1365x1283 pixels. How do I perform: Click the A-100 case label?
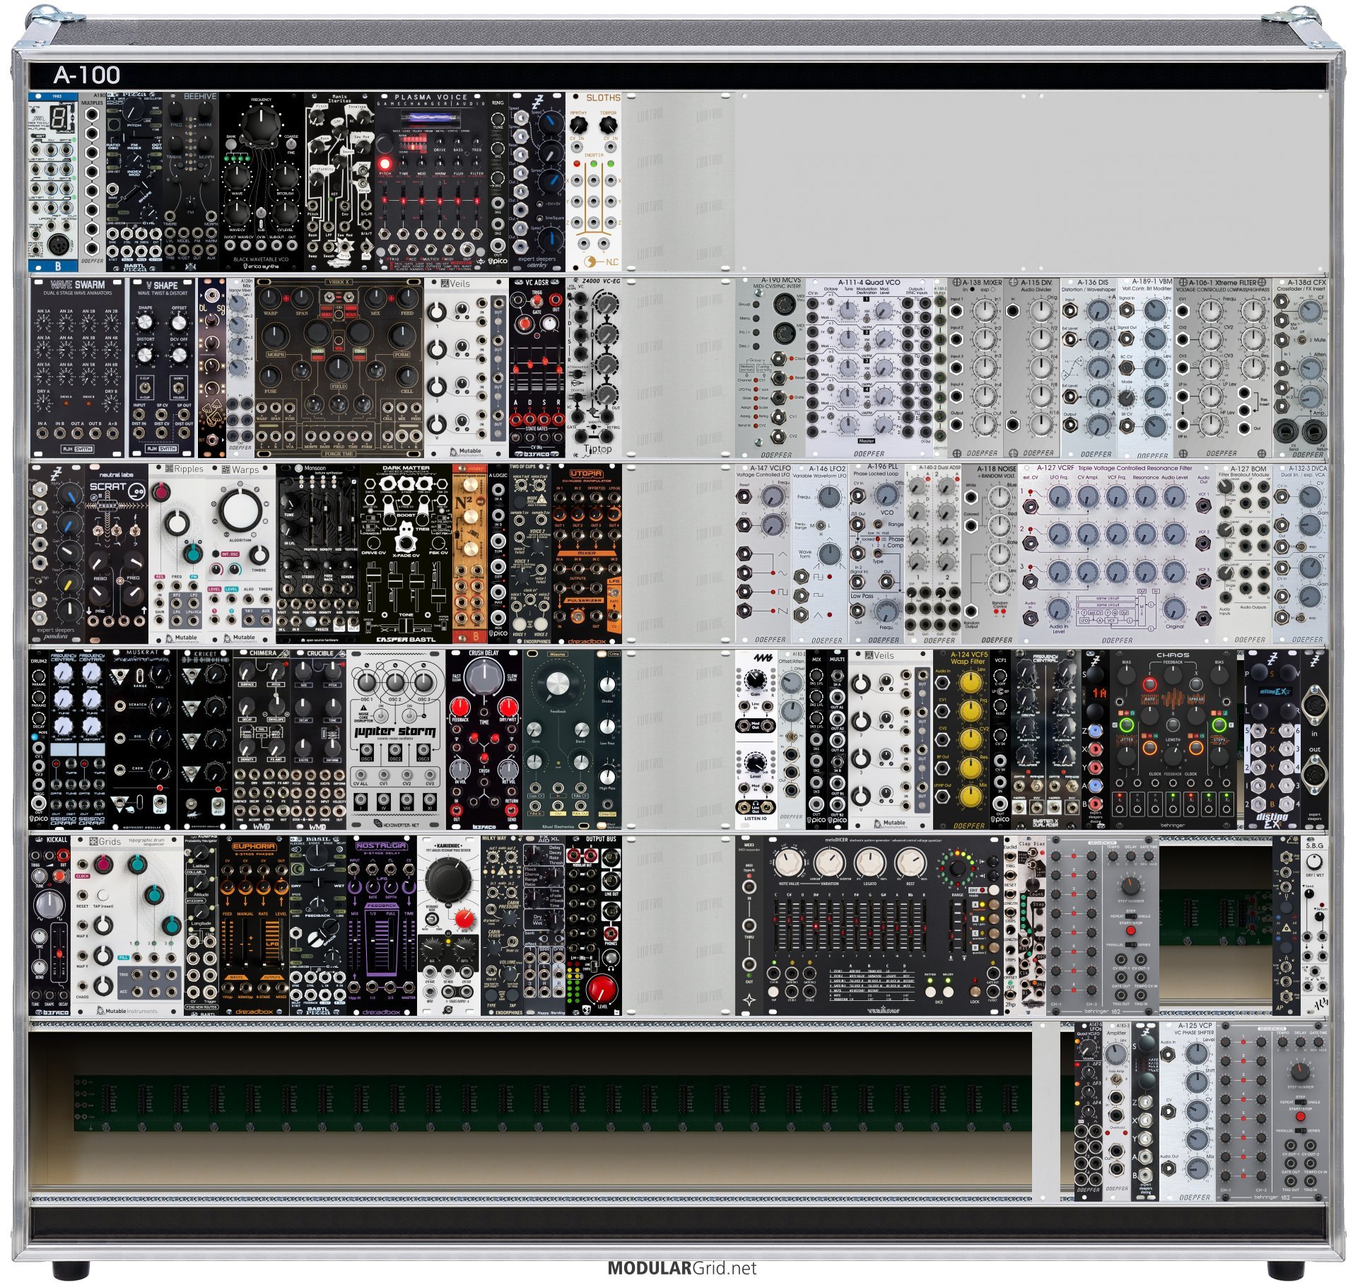[87, 75]
